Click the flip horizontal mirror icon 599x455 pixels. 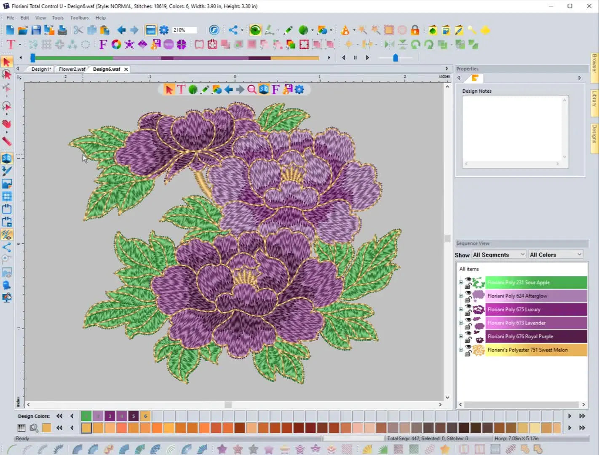(390, 44)
